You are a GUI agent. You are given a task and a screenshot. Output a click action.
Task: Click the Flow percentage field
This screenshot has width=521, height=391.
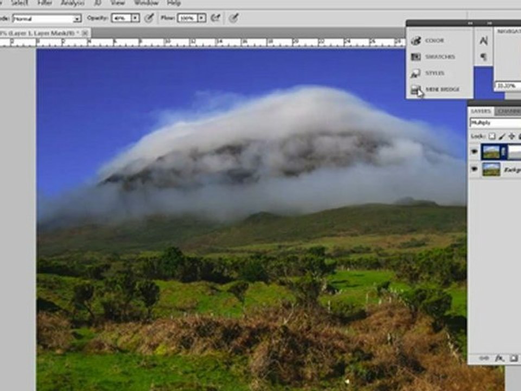pos(188,18)
